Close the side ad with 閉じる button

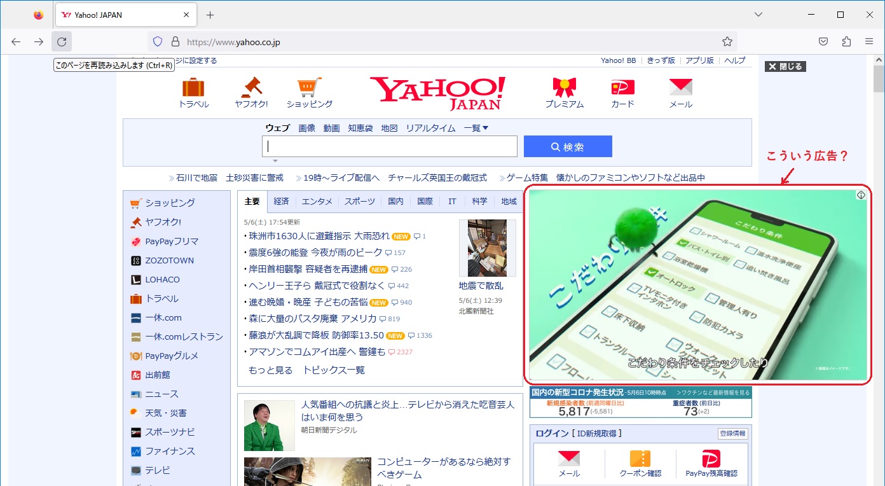pyautogui.click(x=785, y=66)
